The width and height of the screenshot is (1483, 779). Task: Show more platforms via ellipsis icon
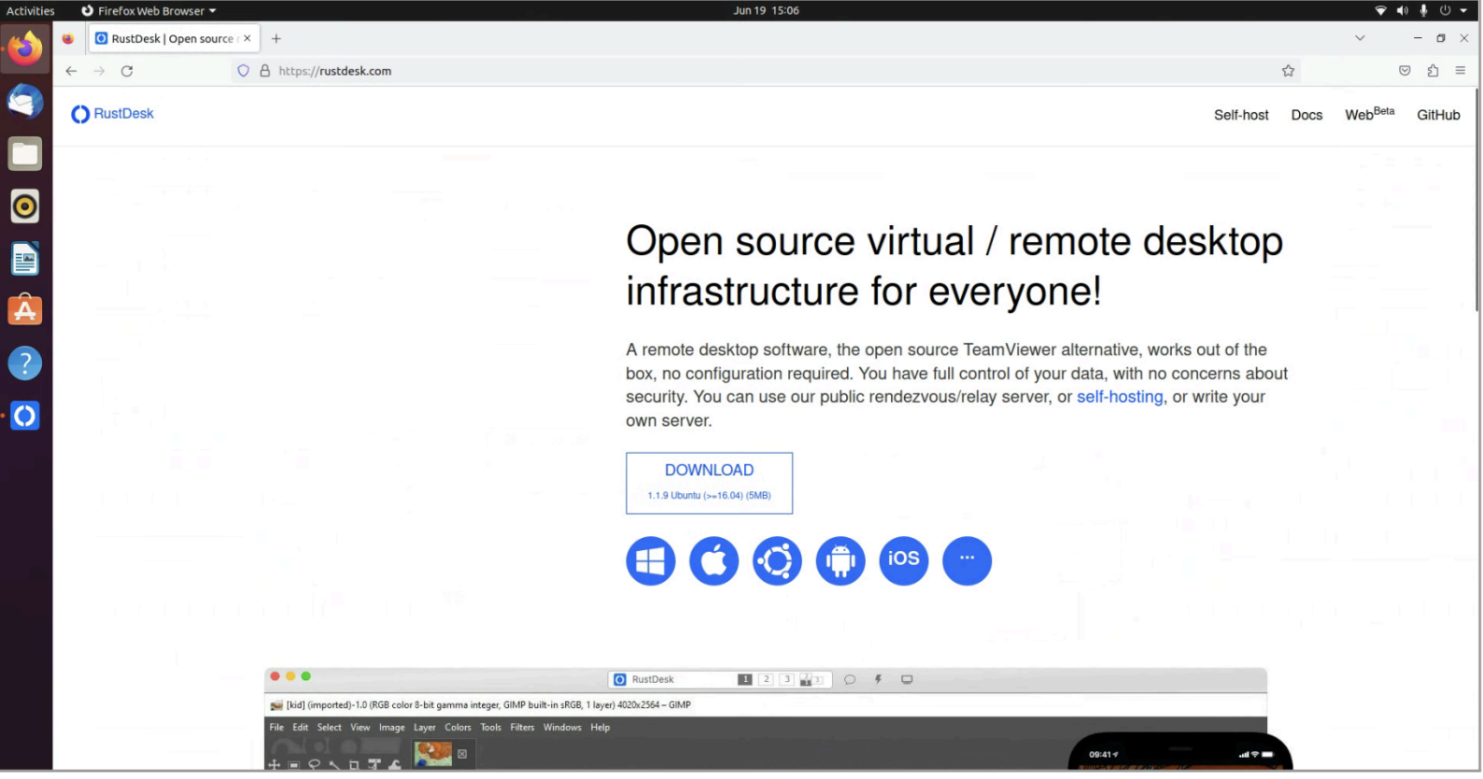point(967,561)
